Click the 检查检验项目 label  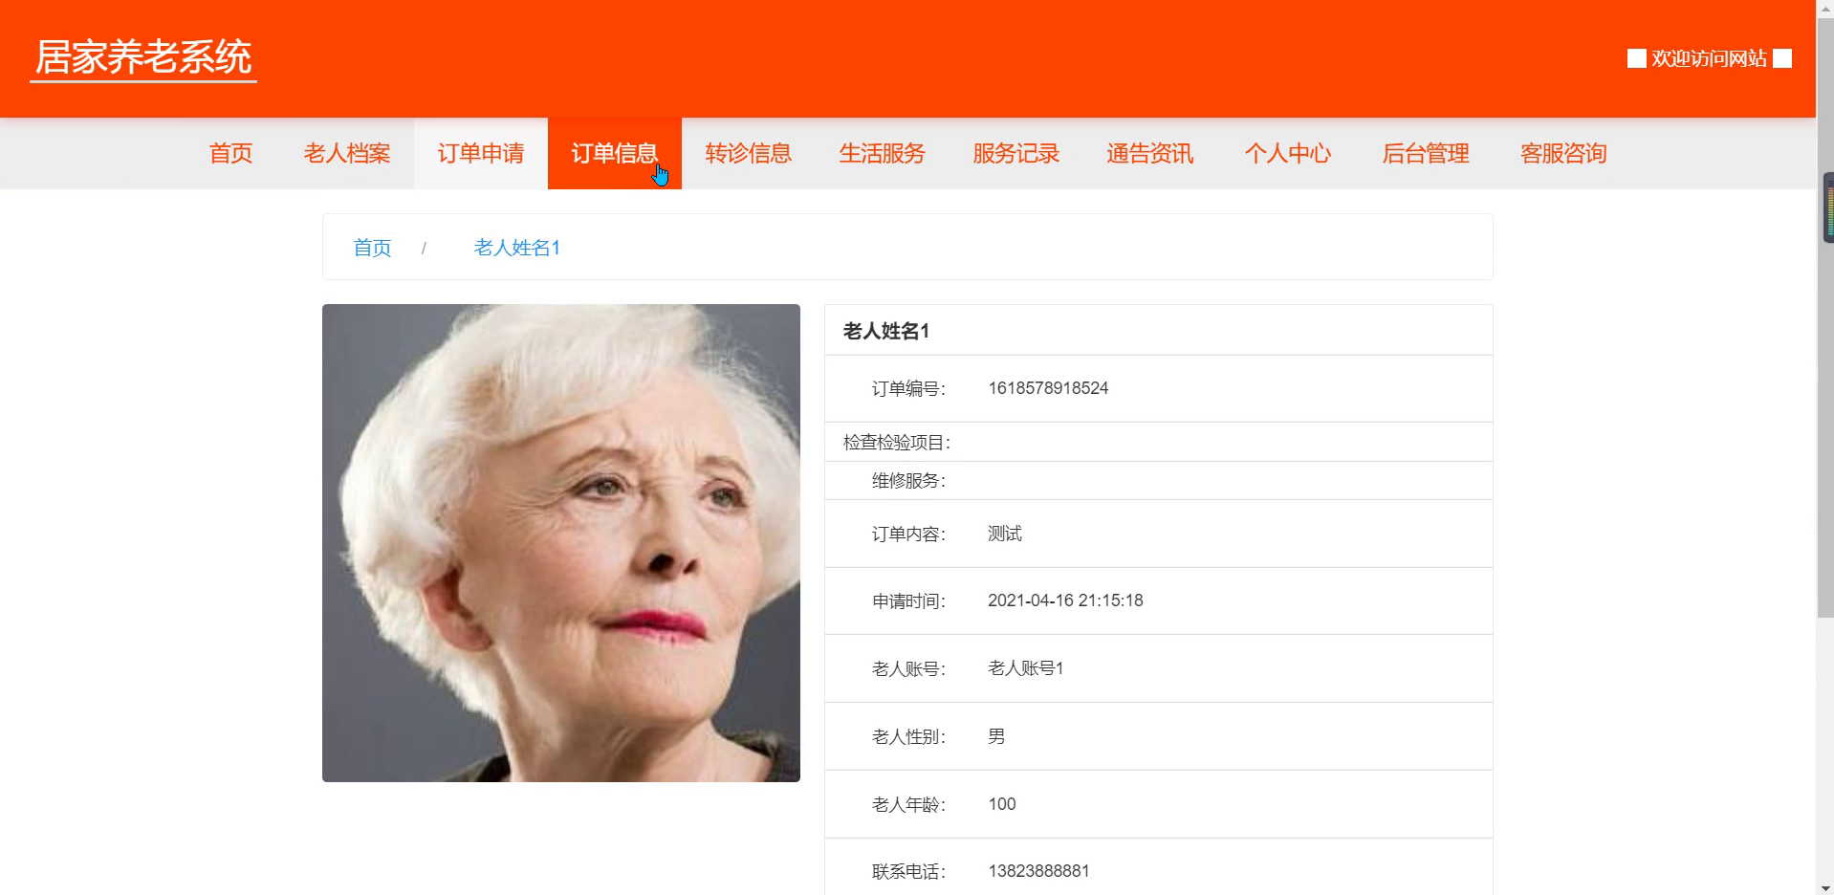tap(897, 442)
